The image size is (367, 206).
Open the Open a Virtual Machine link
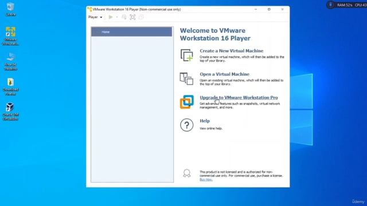click(224, 74)
